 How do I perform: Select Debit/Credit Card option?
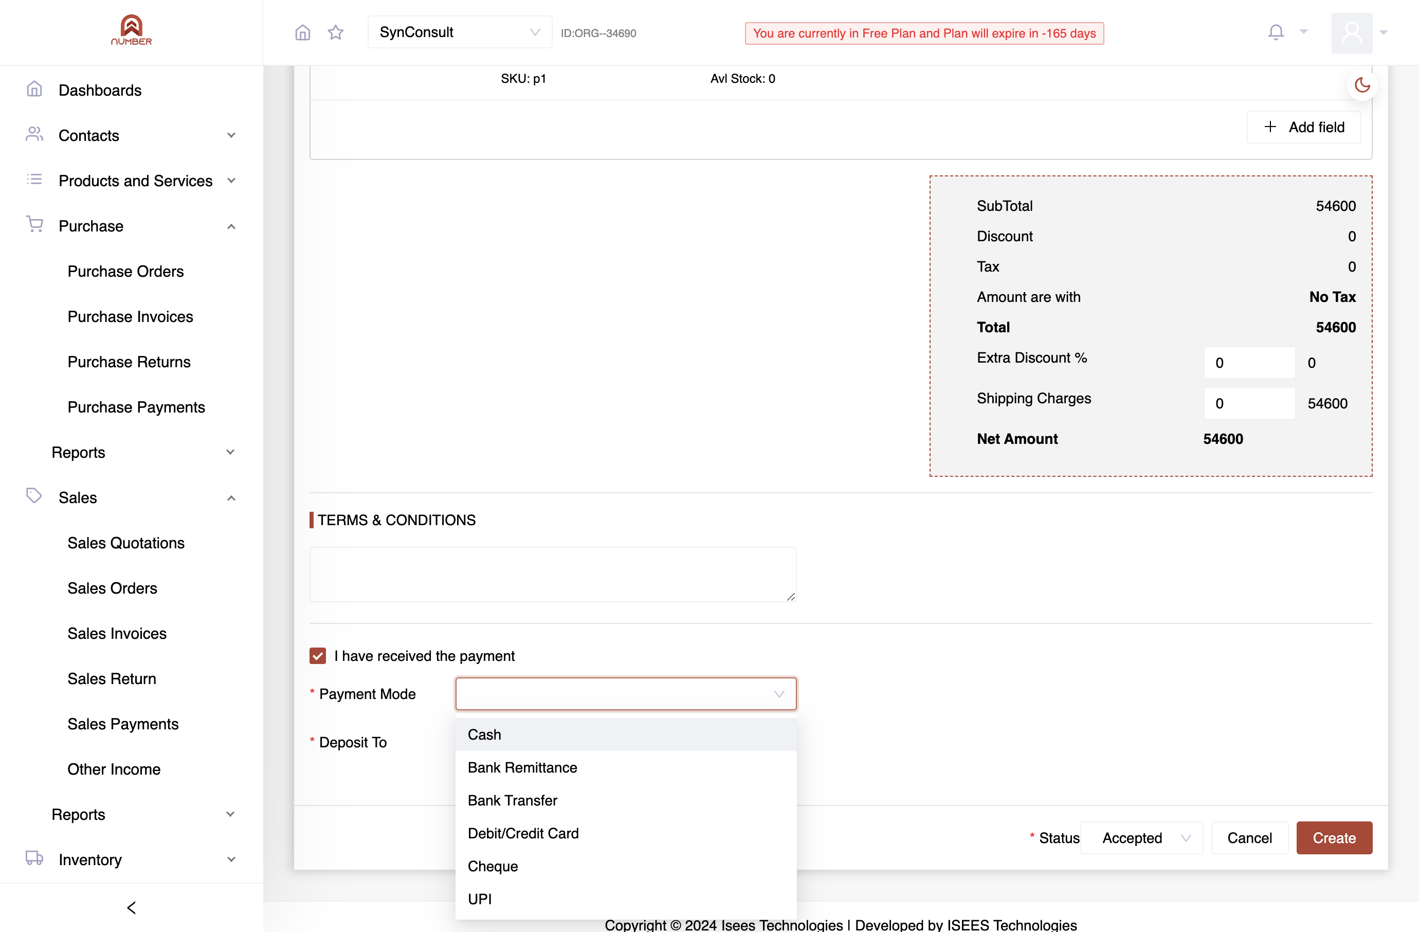(625, 833)
